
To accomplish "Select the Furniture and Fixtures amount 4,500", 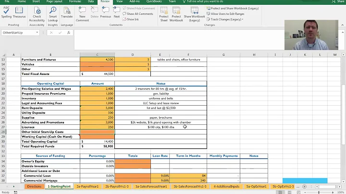I will (97, 60).
